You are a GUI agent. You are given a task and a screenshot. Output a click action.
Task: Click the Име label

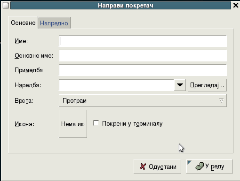pyautogui.click(x=21, y=41)
